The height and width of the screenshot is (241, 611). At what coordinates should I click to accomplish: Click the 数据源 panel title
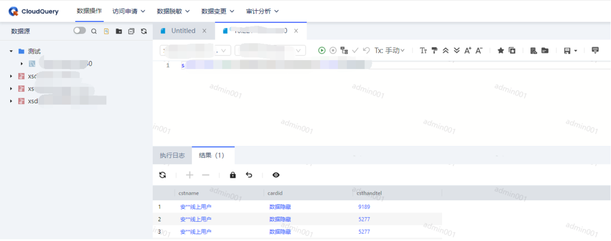click(x=20, y=31)
